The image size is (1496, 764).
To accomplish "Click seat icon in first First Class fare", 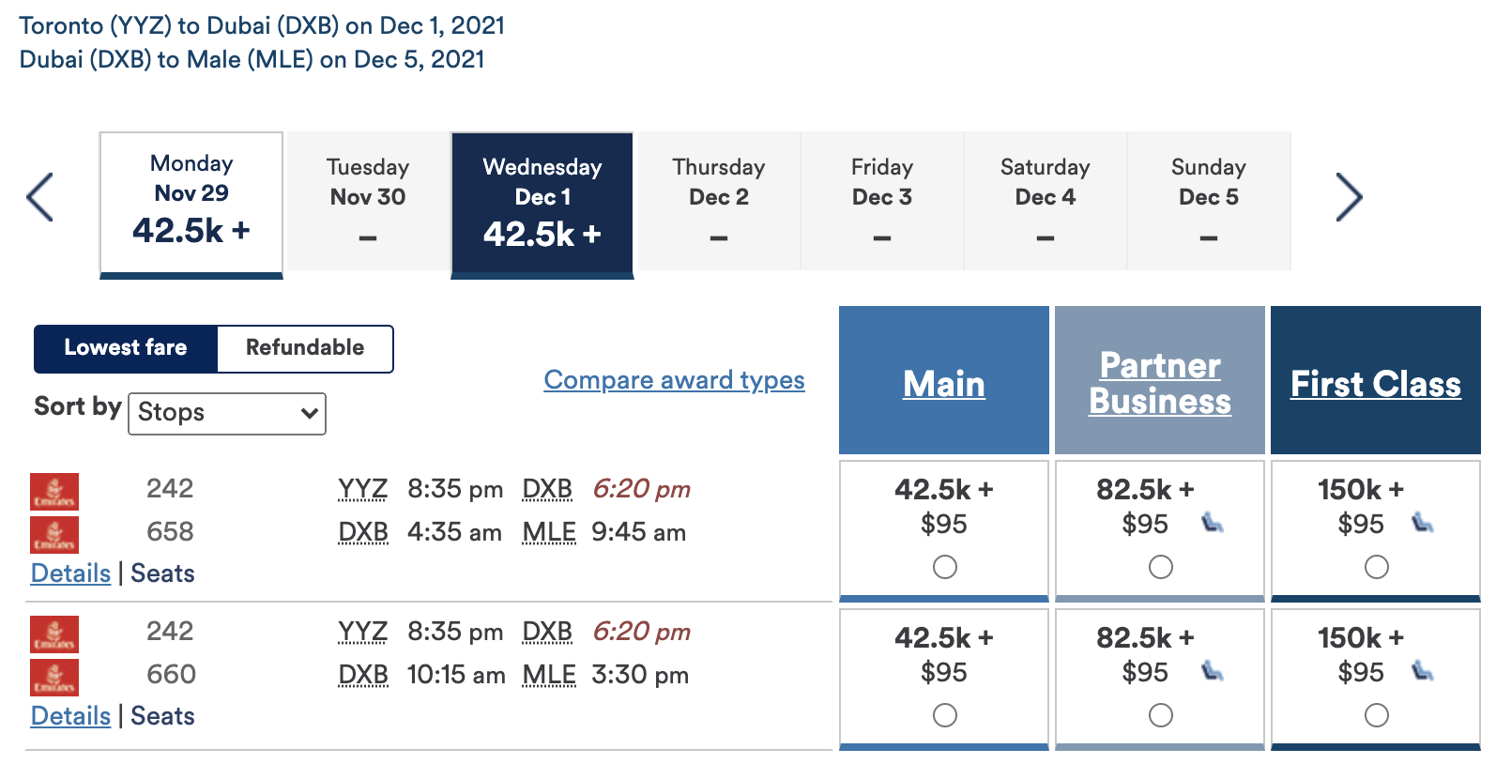I will [x=1423, y=523].
